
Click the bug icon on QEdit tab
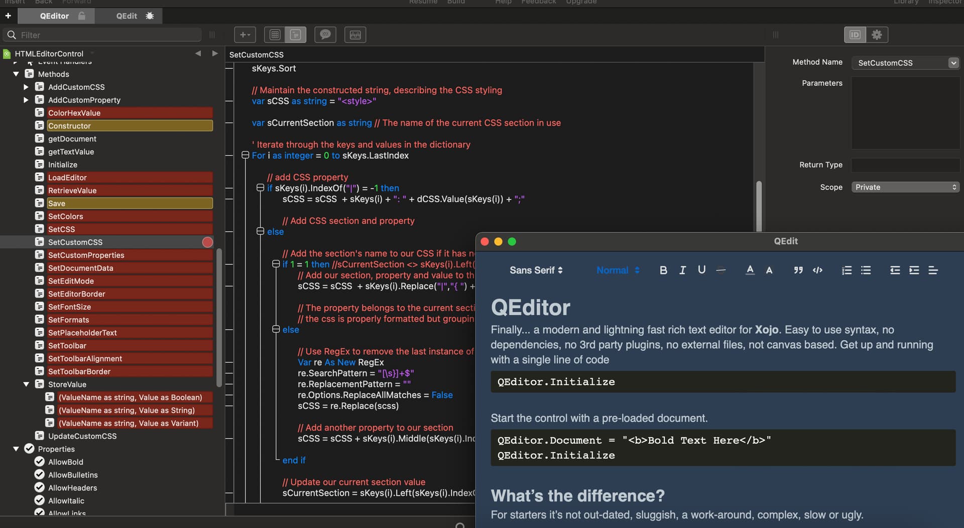(x=150, y=16)
